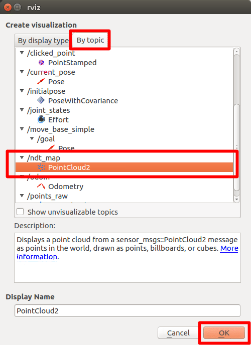Viewport: 251px width, 345px height.
Task: Collapse the /move_base_simple topic node
Action: point(22,129)
